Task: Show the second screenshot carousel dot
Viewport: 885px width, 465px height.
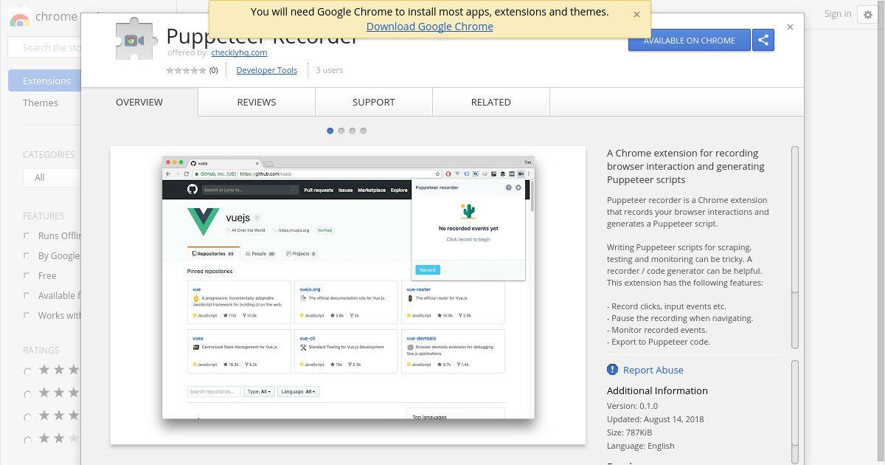Action: pos(341,131)
